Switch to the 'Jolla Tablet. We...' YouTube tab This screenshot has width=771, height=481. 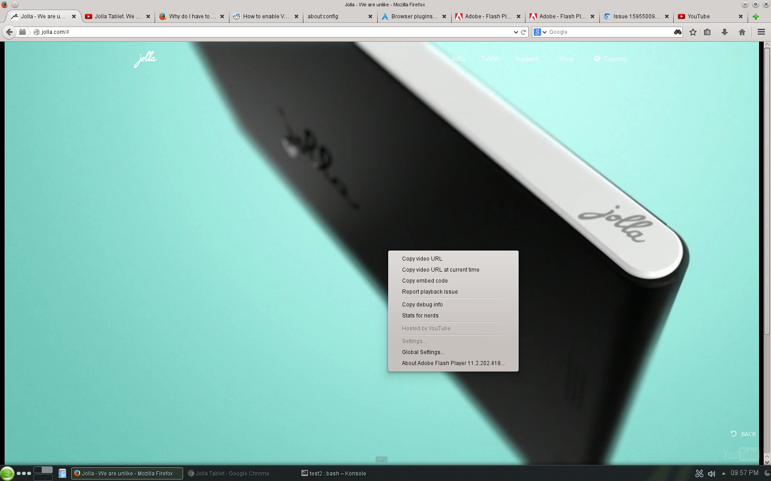coord(118,16)
